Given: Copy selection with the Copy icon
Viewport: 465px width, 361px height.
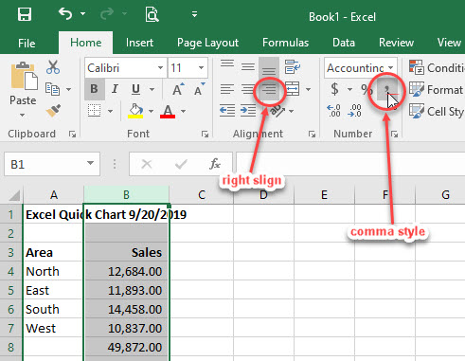Looking at the screenshot, I should pyautogui.click(x=52, y=89).
